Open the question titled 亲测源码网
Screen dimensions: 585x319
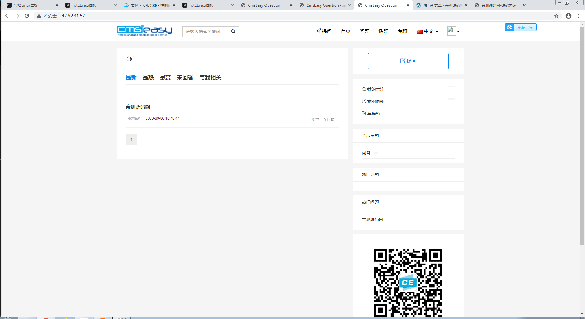pos(138,107)
